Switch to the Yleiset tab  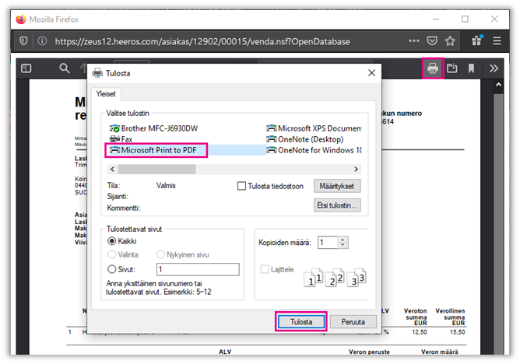(x=106, y=94)
